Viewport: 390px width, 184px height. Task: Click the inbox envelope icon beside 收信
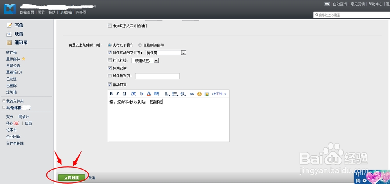[x=9, y=34]
